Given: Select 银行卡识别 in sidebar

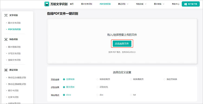Looking at the screenshot, I should [x=13, y=90].
